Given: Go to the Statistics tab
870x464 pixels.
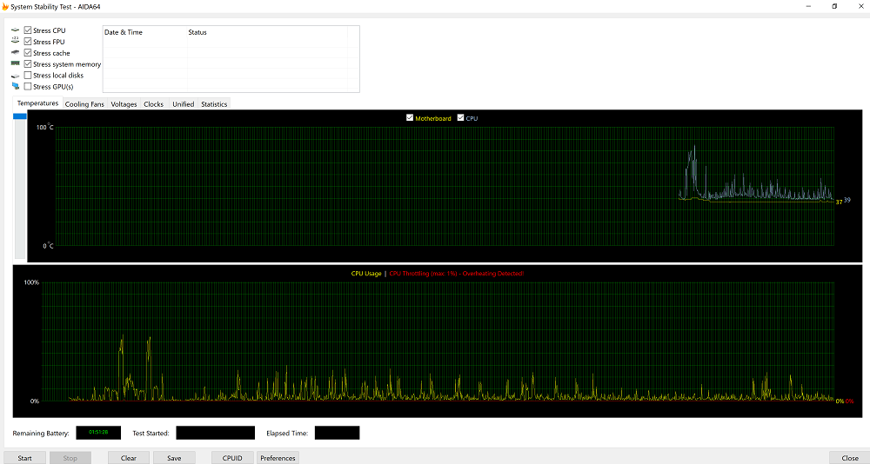Looking at the screenshot, I should point(214,104).
